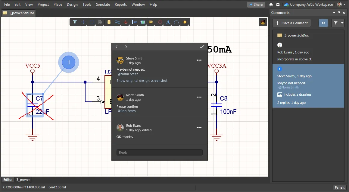Click '2 replies, 1 day ago' text
The width and height of the screenshot is (349, 192).
click(291, 103)
